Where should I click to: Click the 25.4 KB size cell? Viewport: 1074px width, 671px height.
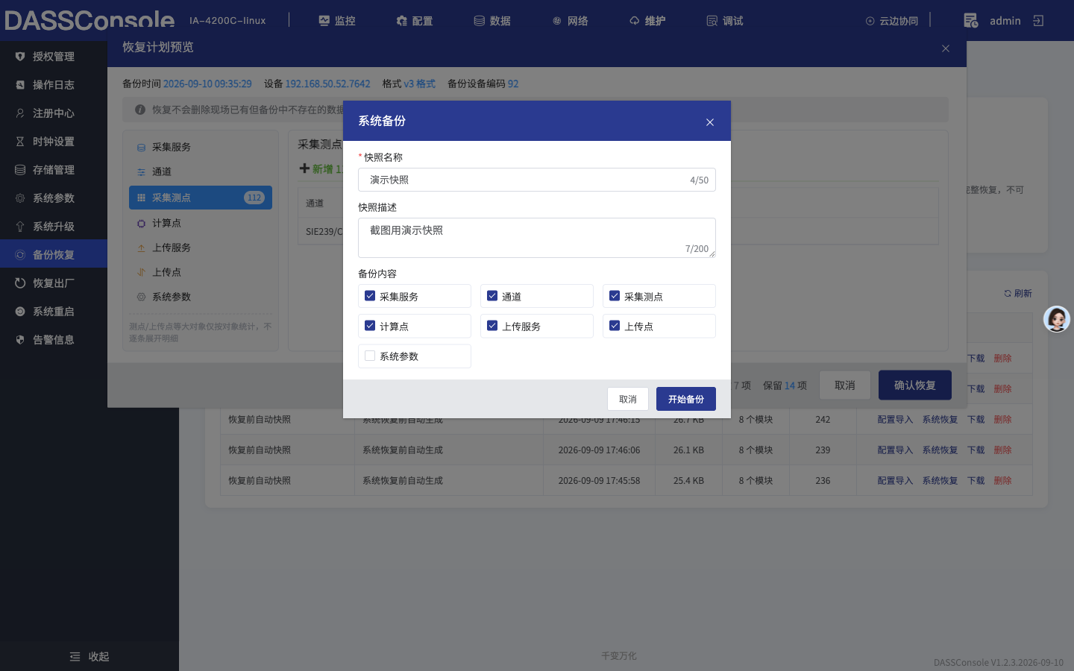click(688, 481)
